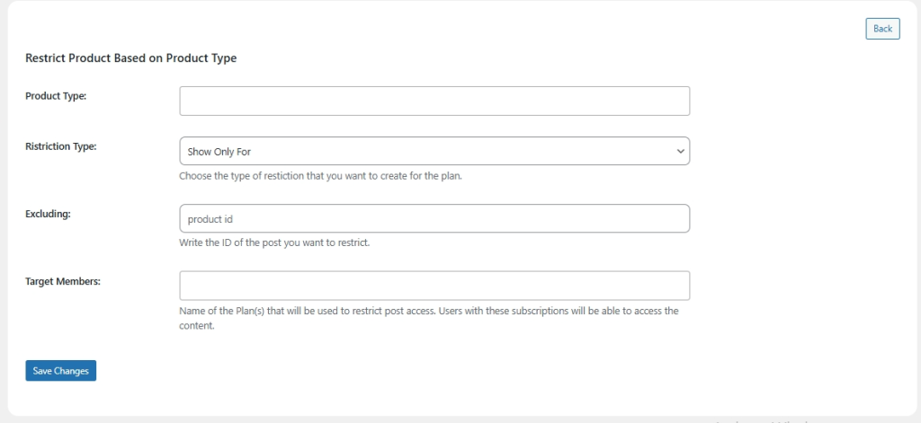
Task: Select the 'Show Only For' value text
Action: pos(219,152)
